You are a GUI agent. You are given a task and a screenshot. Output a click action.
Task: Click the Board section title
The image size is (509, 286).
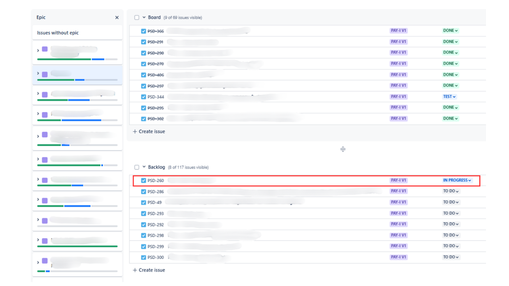pos(154,17)
